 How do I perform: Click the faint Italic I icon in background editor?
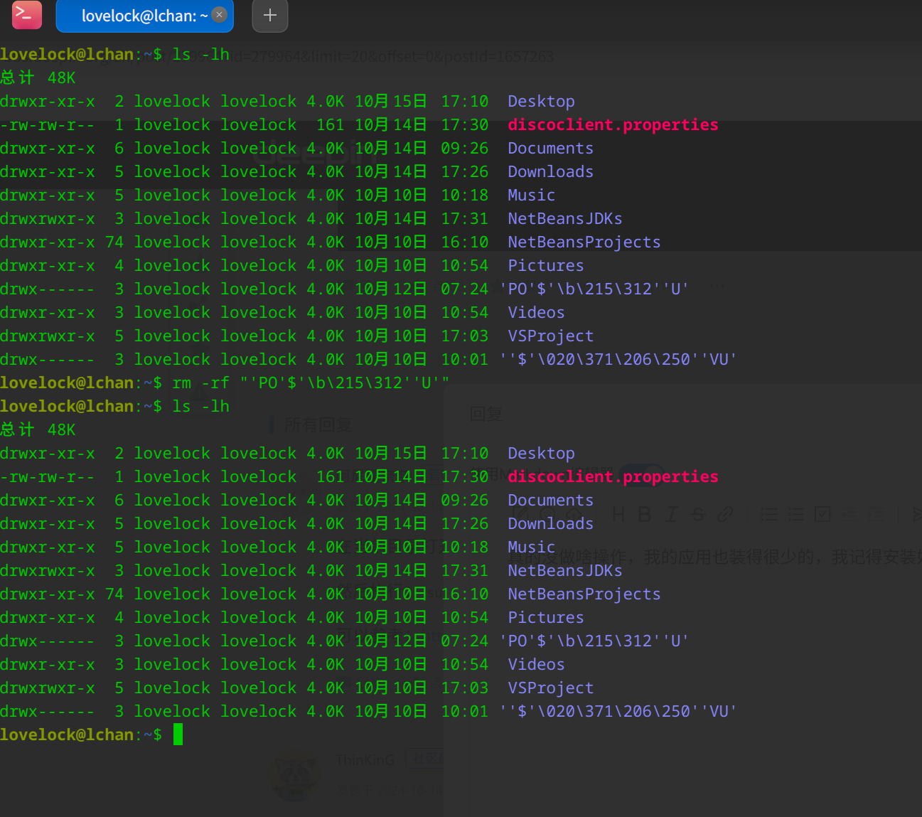coord(671,514)
